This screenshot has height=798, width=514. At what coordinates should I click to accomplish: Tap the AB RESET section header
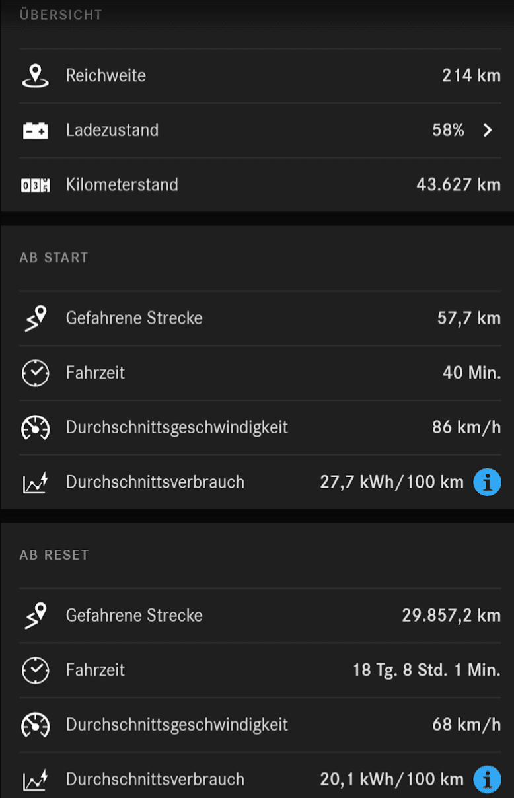tap(54, 555)
